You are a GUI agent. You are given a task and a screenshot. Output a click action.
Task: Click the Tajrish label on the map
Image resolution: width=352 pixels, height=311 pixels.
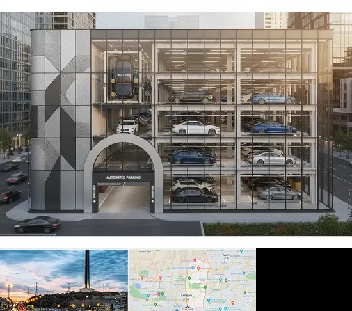[226, 255]
